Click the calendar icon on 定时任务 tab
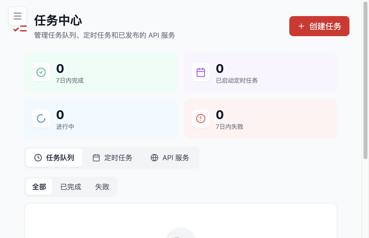 [x=96, y=158]
